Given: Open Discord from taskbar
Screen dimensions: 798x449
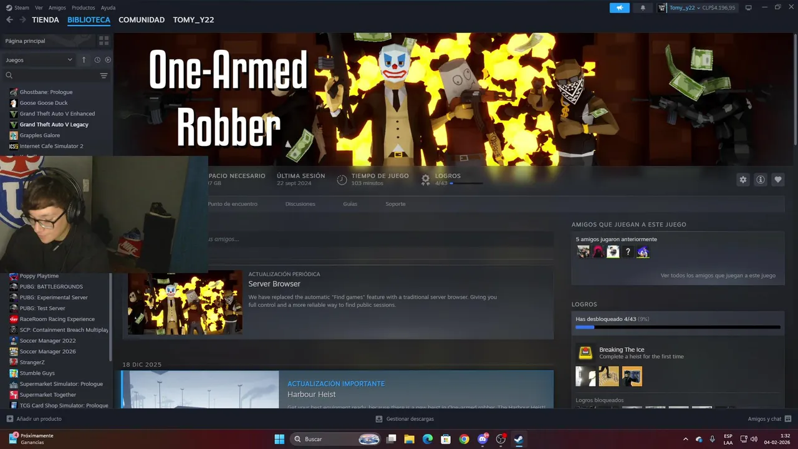Looking at the screenshot, I should point(483,439).
